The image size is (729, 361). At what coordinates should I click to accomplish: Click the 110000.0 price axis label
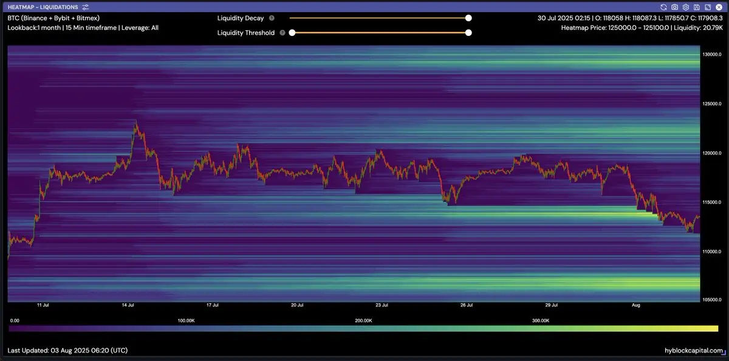712,252
